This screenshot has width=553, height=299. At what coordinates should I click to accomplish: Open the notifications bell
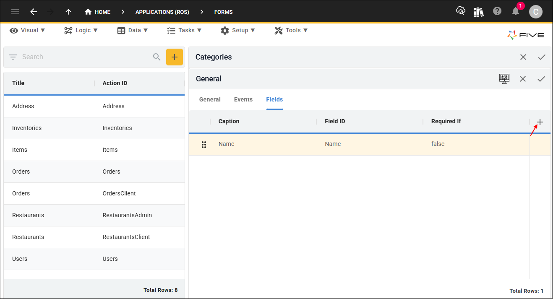coord(516,11)
